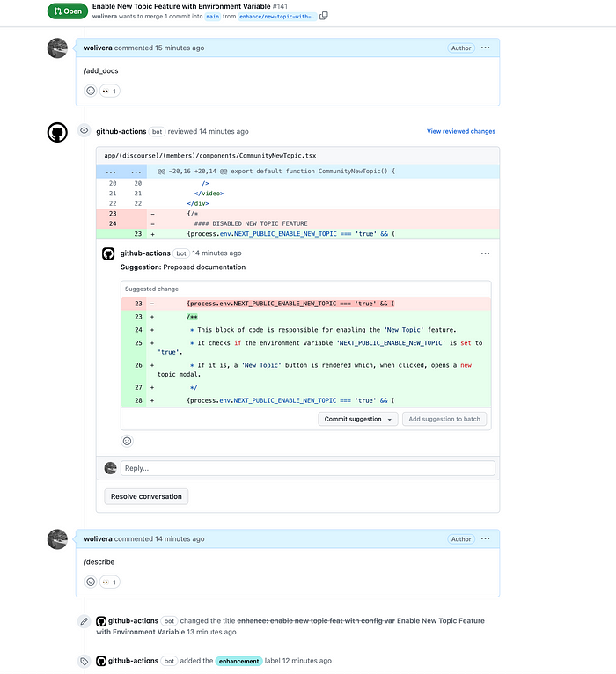The height and width of the screenshot is (674, 616).
Task: Add emoji reaction to /describe comment
Action: coord(91,582)
